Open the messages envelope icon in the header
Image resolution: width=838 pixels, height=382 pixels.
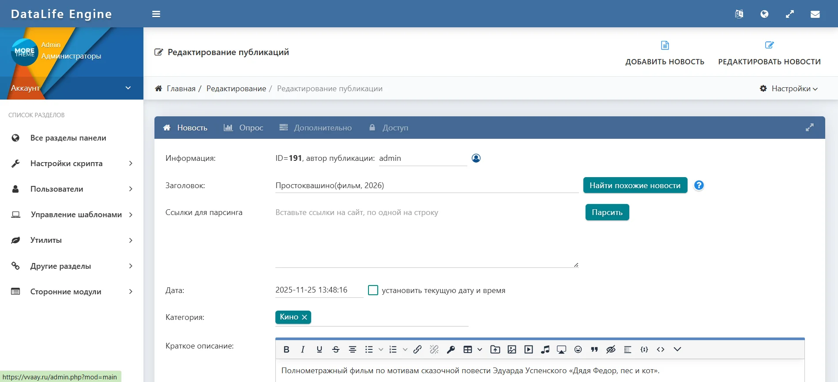point(815,14)
